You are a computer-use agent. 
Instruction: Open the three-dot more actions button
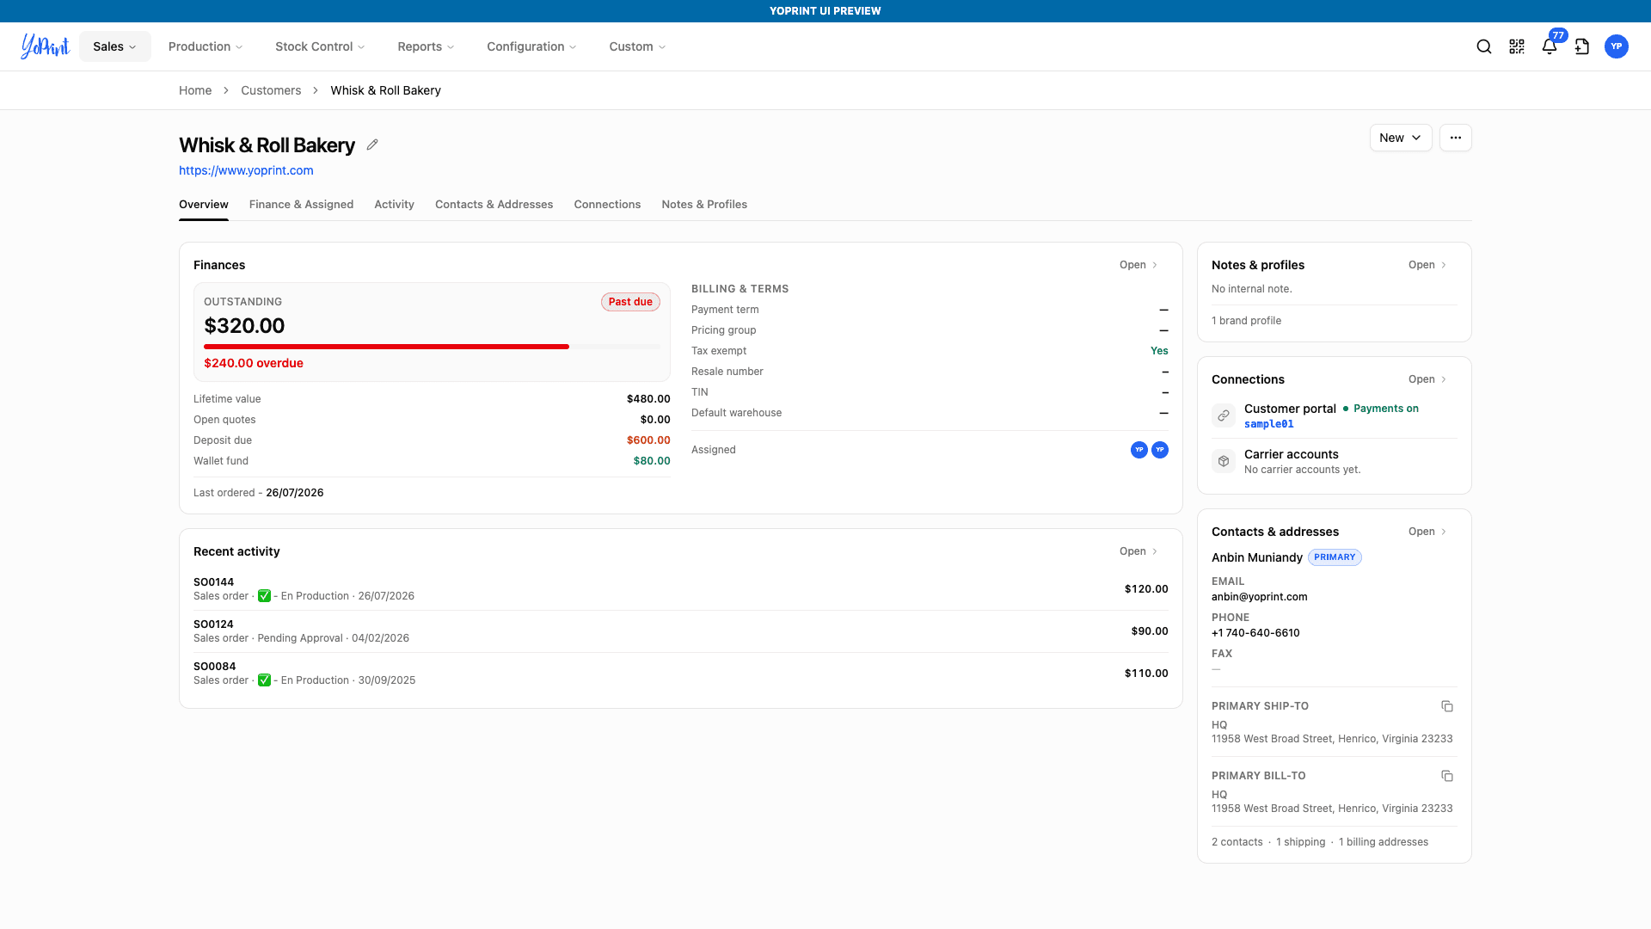coord(1456,138)
